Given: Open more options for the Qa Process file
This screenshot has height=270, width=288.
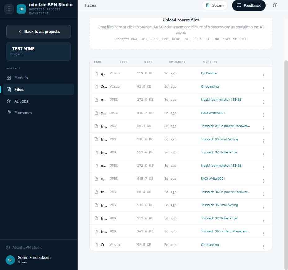Looking at the screenshot, I should click(264, 76).
